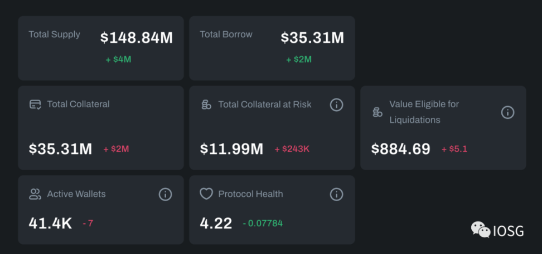Click coins icon beside Value Eligible for Liquidations
This screenshot has width=542, height=254.
point(378,112)
